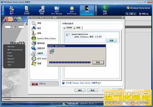Open 帮助(H) help in the console header
This screenshot has height=107, width=153.
[x=144, y=14]
